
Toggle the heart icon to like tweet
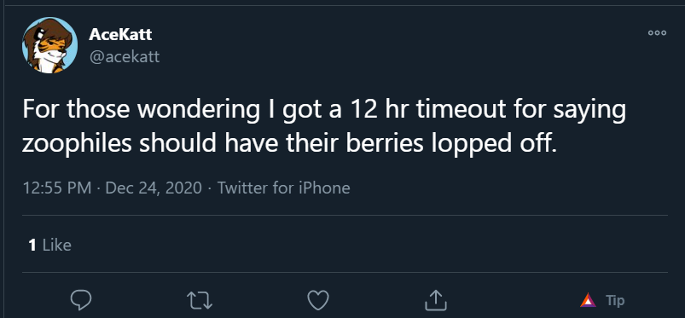tap(318, 301)
